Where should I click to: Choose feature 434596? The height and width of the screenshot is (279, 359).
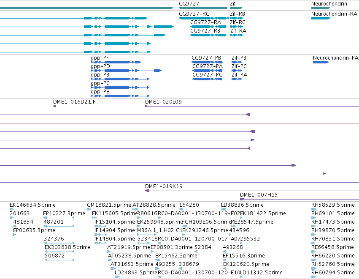coord(239,230)
